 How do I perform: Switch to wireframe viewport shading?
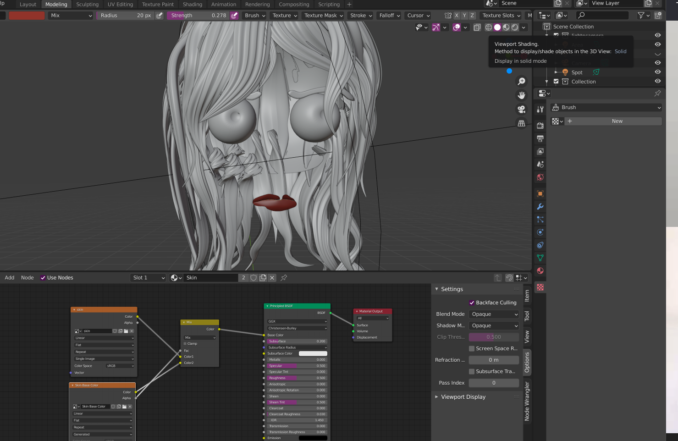tap(489, 28)
